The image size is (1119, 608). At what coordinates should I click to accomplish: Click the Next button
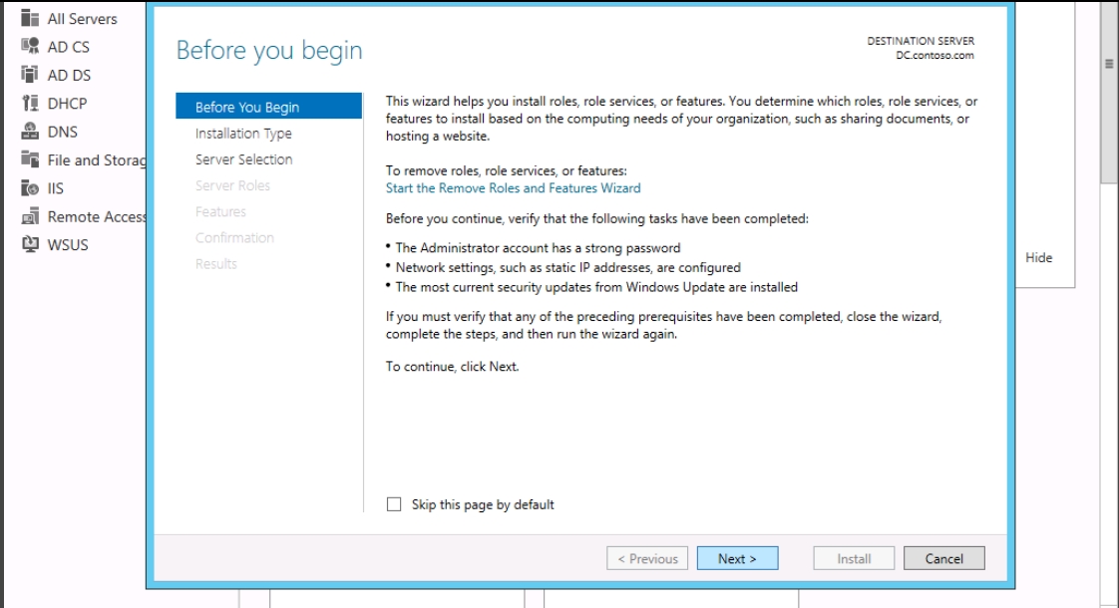(x=737, y=559)
